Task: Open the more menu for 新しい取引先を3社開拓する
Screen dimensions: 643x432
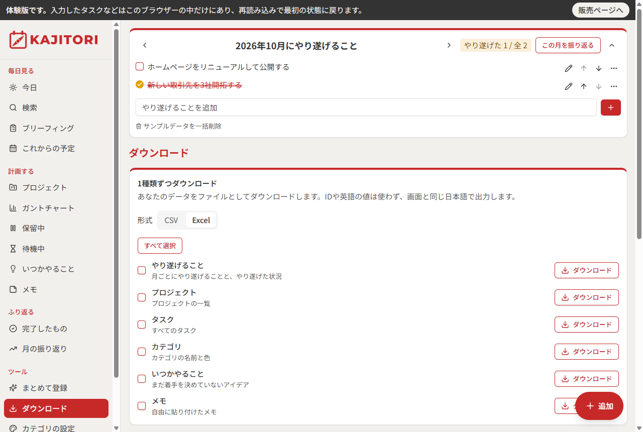Action: click(614, 86)
